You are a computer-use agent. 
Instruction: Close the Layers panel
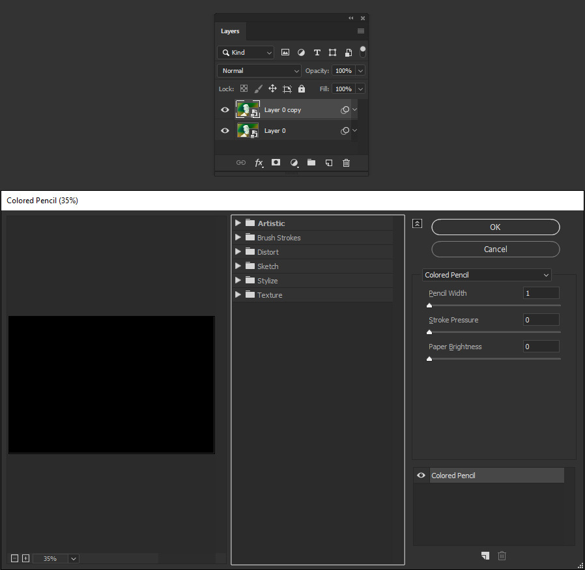tap(363, 18)
